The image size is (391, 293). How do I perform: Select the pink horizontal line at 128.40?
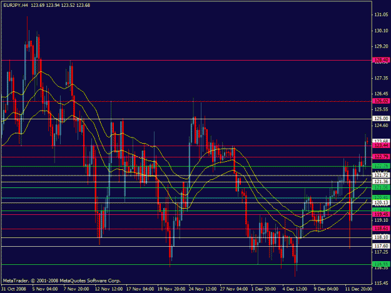(x=186, y=60)
